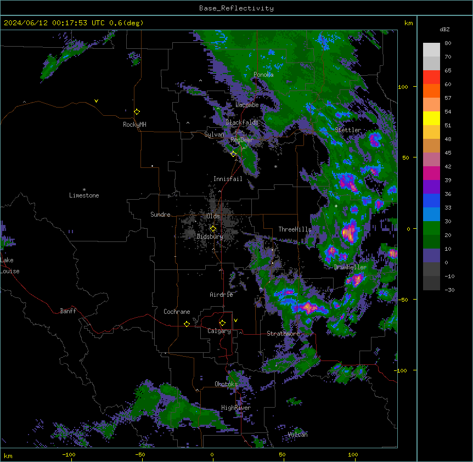Pick the bright yellow 51-54 dBZ swatch

(x=431, y=118)
